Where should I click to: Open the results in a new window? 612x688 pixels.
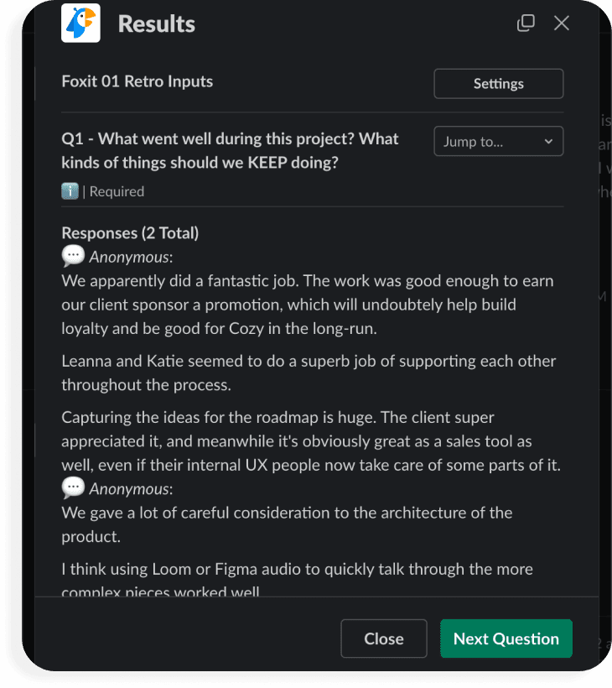pos(526,23)
